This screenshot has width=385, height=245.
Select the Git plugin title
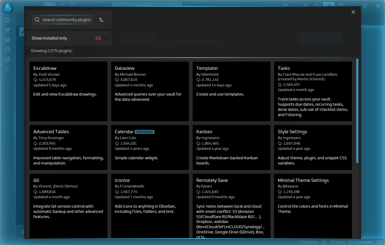(x=36, y=180)
